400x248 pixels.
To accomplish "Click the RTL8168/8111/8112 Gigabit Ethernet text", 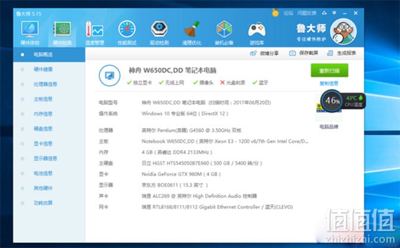I will click(x=217, y=207).
